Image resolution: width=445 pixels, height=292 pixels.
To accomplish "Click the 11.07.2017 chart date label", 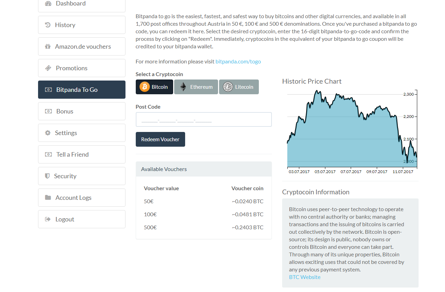I will click(403, 172).
